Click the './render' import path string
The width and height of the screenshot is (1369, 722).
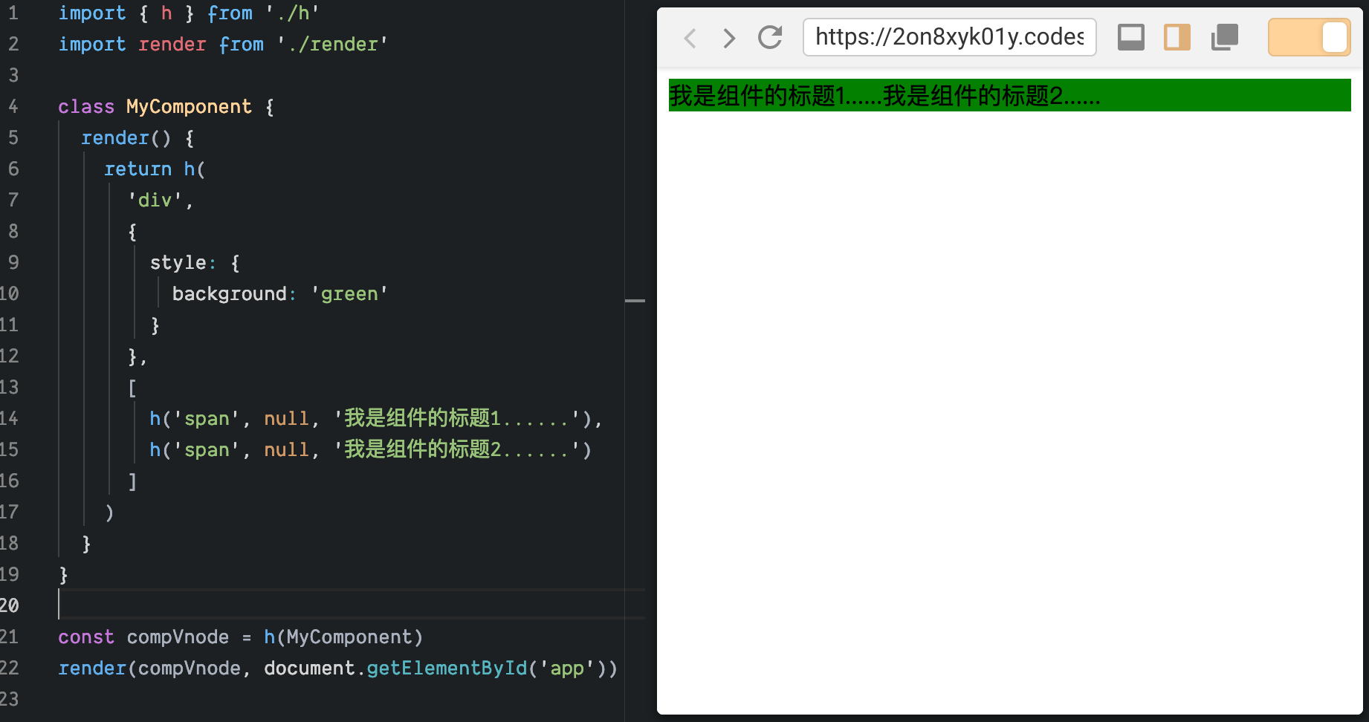click(x=332, y=45)
